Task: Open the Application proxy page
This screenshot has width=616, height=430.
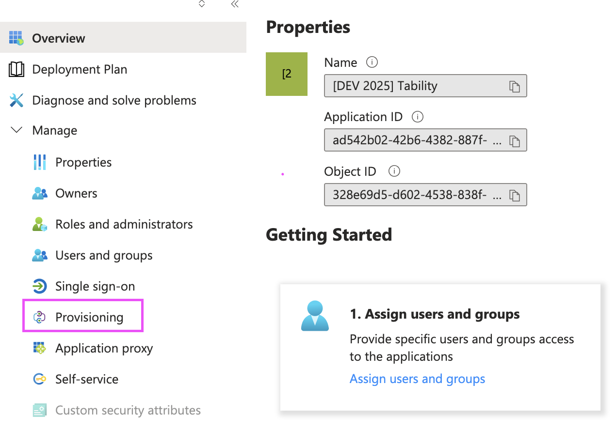Action: [x=104, y=348]
